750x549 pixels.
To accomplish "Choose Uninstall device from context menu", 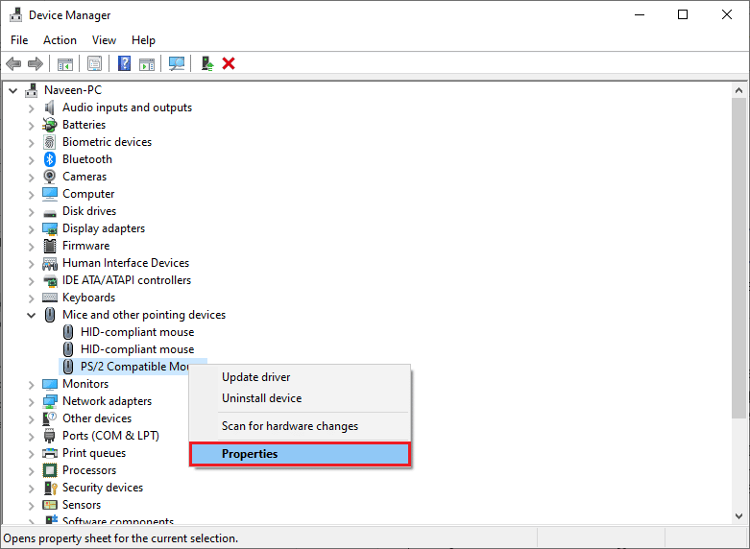I will (300, 398).
